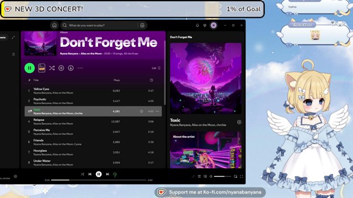Click the Yellow Eyes 3:47 duration
This screenshot has width=353, height=198.
pyautogui.click(x=151, y=91)
